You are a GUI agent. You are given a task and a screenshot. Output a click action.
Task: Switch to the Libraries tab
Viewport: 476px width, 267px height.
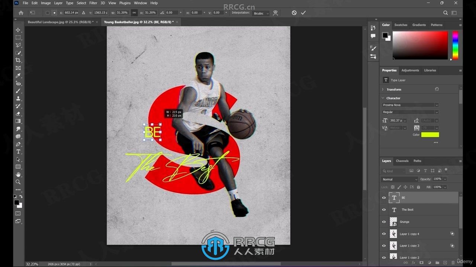pyautogui.click(x=430, y=70)
